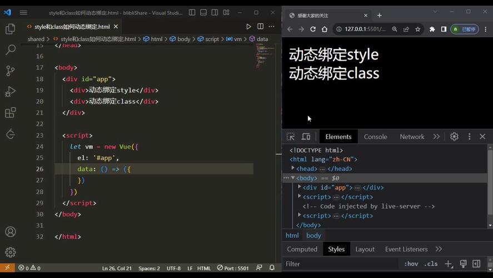This screenshot has height=278, width=493.
Task: Run the file with the play button
Action: (248, 27)
